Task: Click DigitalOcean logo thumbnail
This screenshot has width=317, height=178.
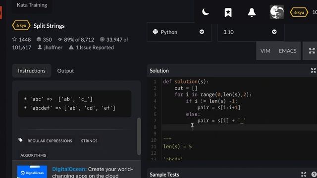Action: coord(32,172)
